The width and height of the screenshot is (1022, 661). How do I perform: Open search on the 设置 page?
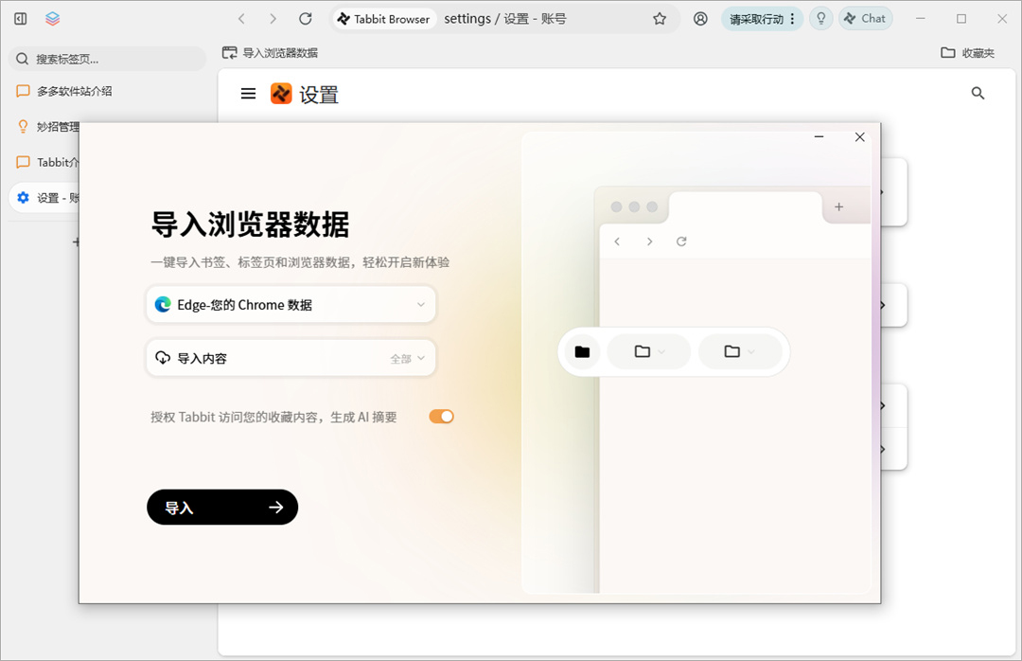tap(978, 94)
